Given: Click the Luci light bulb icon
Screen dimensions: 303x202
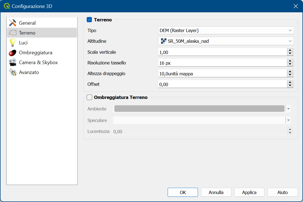Looking at the screenshot, I should pyautogui.click(x=13, y=42).
